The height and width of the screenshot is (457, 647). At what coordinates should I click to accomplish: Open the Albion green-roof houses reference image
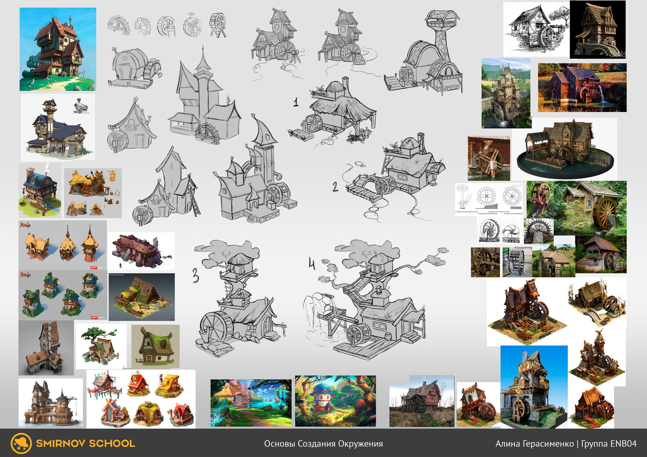point(63,295)
